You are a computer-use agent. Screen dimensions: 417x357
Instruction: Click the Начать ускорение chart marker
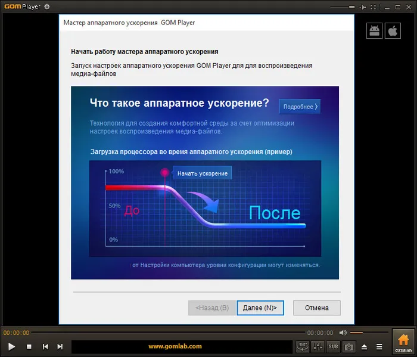(x=165, y=173)
